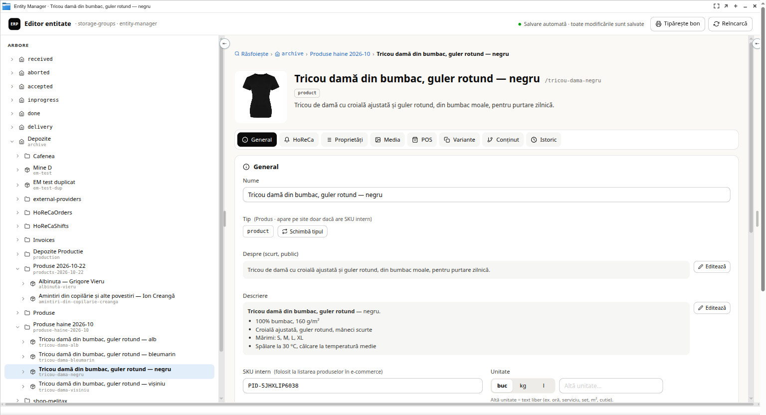Collapse the Produse haine 2026-10 folder
The image size is (766, 415).
pyautogui.click(x=17, y=327)
